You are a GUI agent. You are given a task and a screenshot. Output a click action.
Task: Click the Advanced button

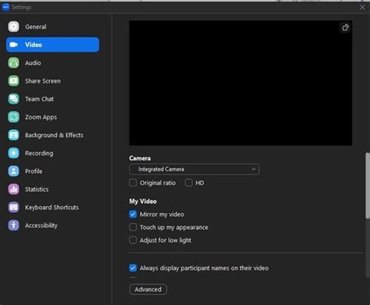(x=148, y=289)
